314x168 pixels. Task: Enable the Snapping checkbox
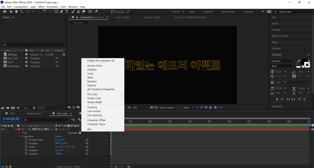point(112,11)
